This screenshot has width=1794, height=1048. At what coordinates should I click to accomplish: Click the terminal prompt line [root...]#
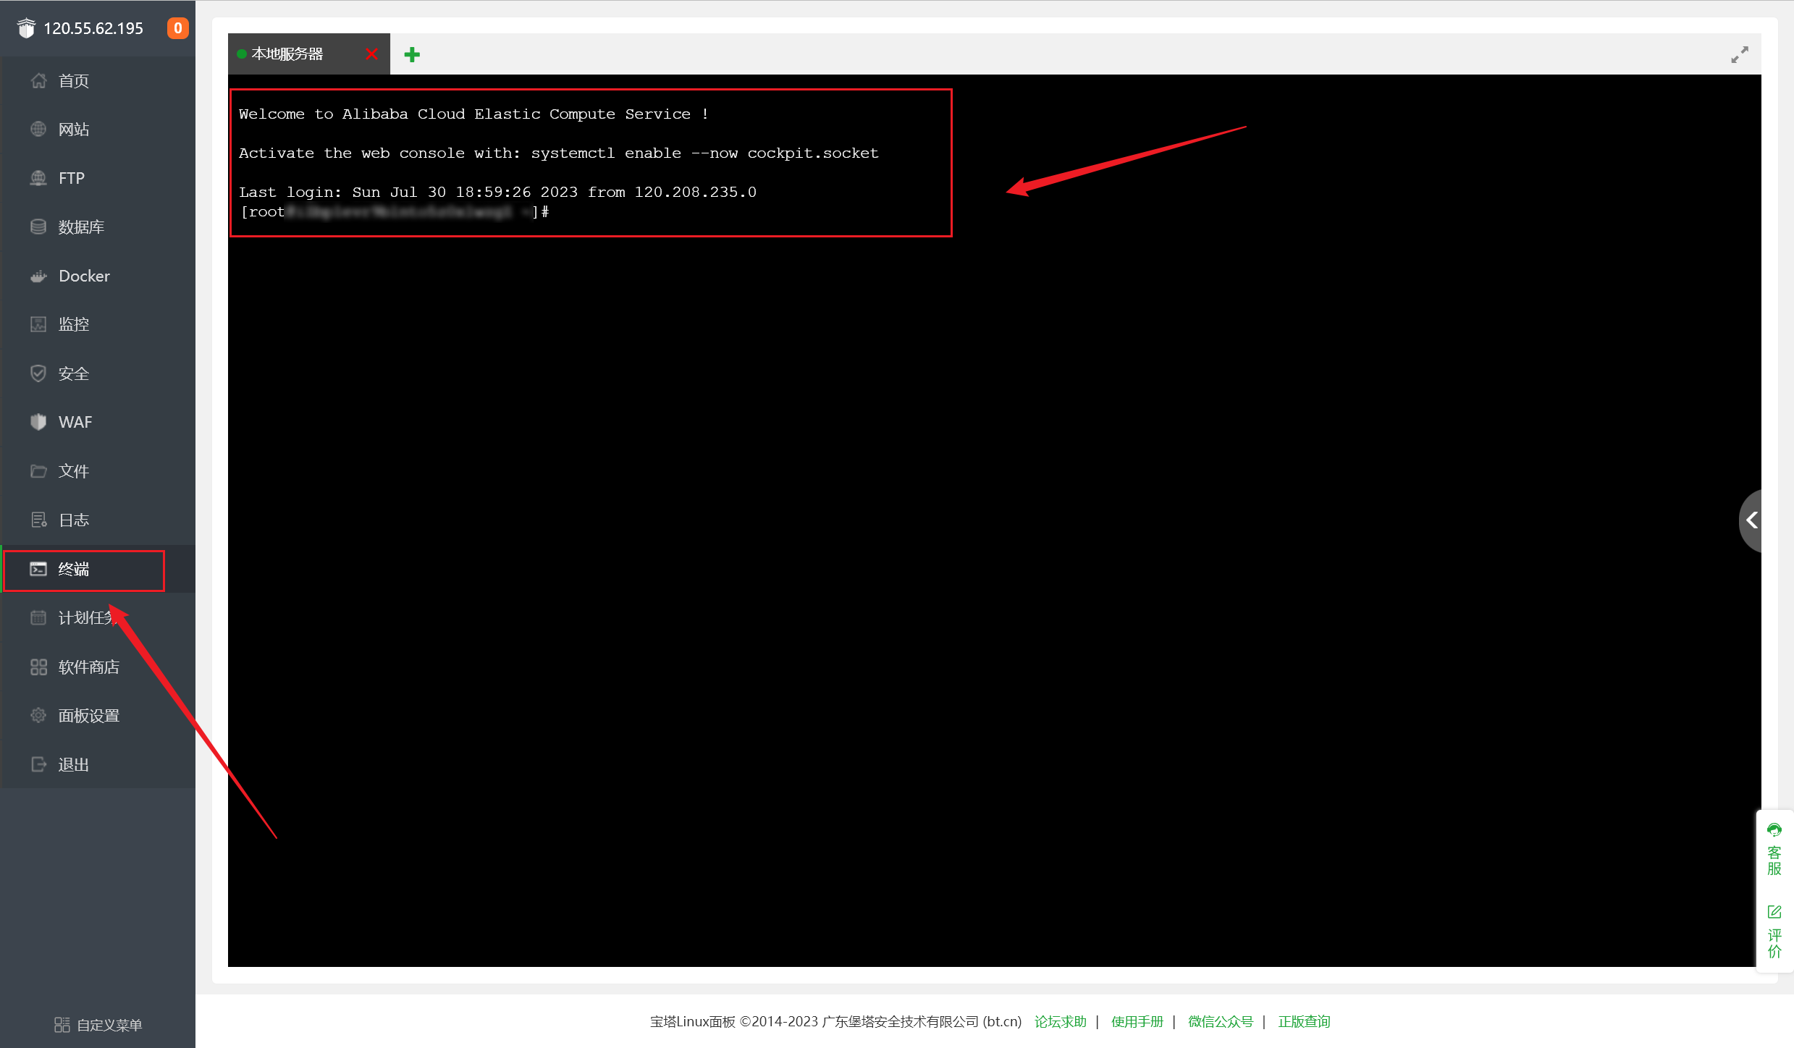(x=395, y=211)
